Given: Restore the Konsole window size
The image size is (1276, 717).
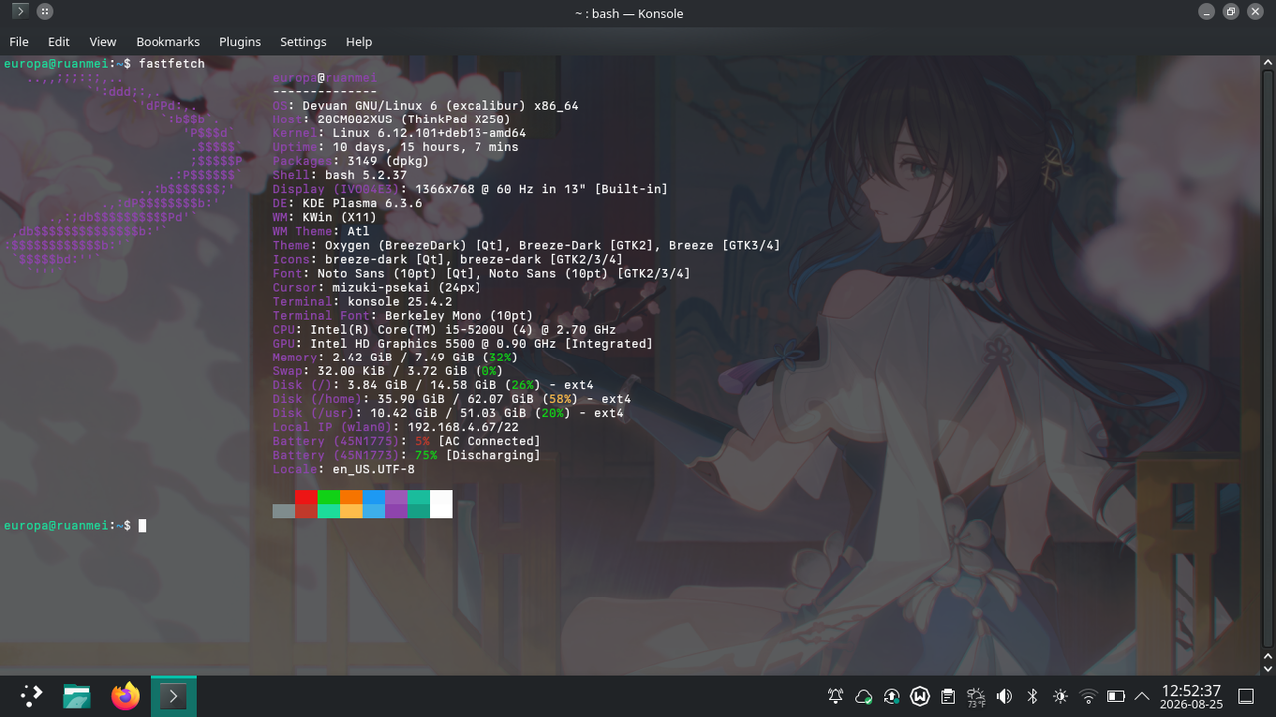Looking at the screenshot, I should coord(1231,12).
